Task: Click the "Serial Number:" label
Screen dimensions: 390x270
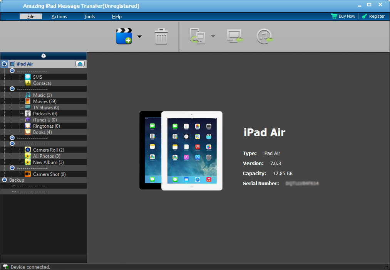Action: point(261,183)
